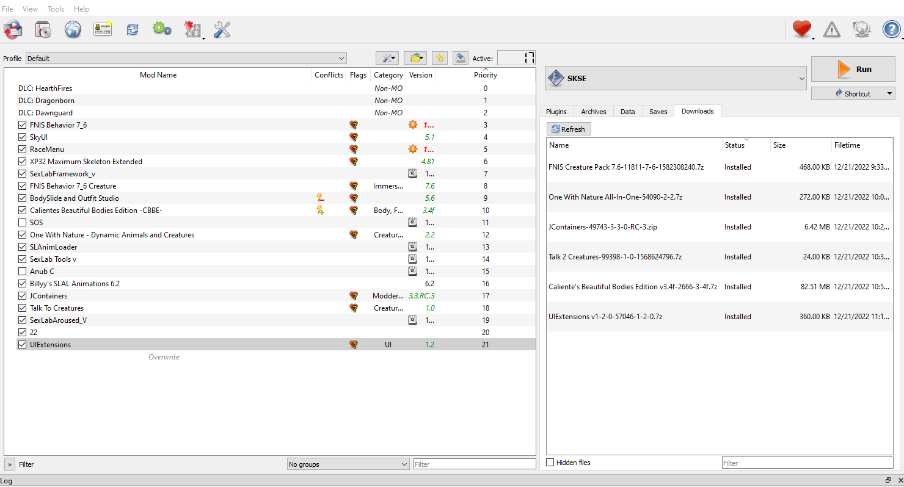Click the flag icon on Talk To Creatures row
This screenshot has width=904, height=487.
tap(354, 308)
